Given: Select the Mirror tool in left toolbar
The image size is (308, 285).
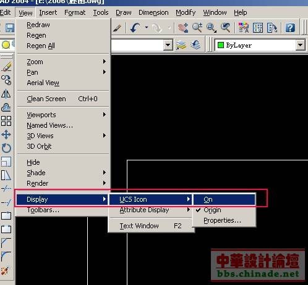Looking at the screenshot, I should 6,94.
